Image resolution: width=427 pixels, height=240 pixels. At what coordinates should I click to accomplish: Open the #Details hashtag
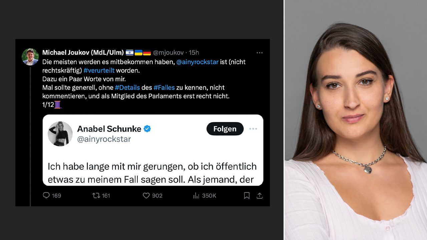coord(127,88)
